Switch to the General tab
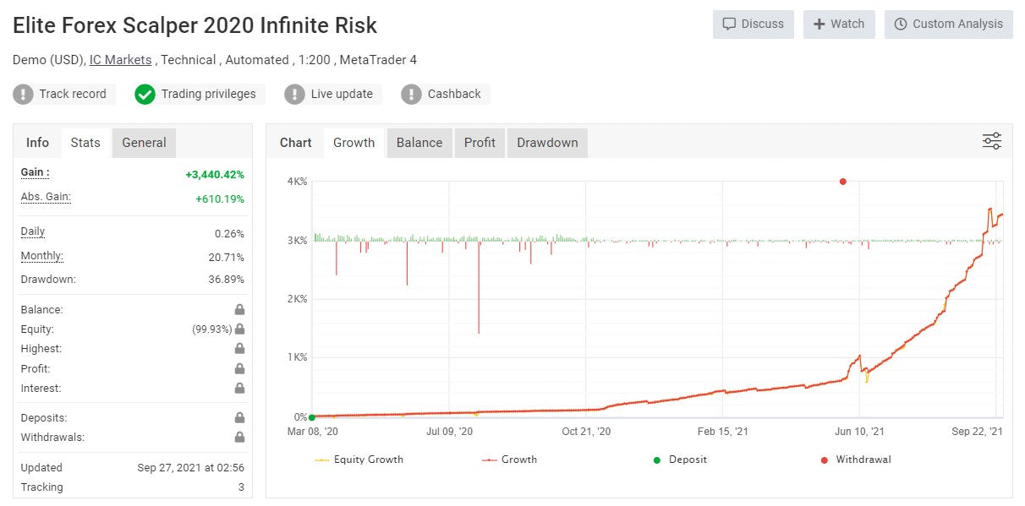 point(144,143)
